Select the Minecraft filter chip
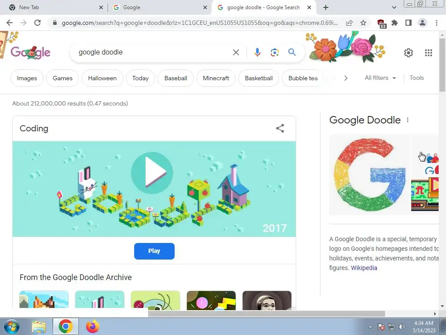Viewport: 446px width, 335px height. (x=216, y=78)
